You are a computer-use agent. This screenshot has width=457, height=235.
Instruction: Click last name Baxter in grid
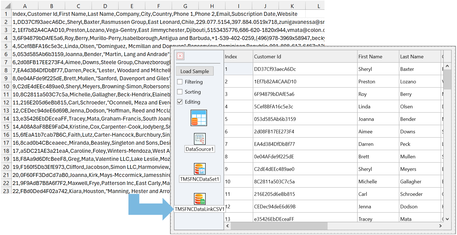pyautogui.click(x=420, y=69)
